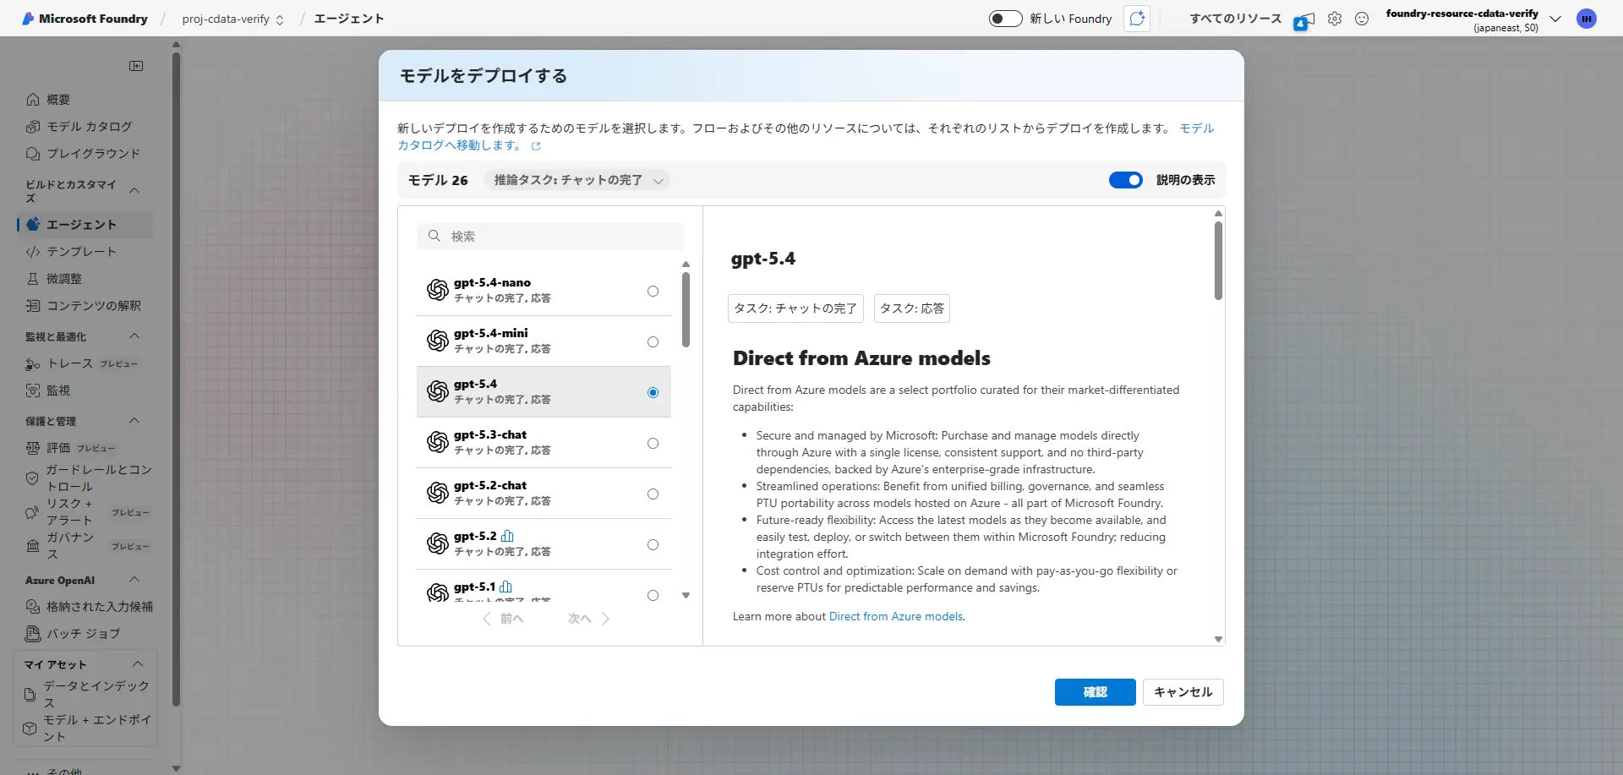Click the リスク + アラート icon
This screenshot has width=1623, height=775.
32,512
